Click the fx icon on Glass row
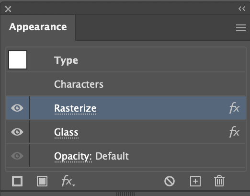Viewport: 250px width, 196px height. pyautogui.click(x=234, y=132)
